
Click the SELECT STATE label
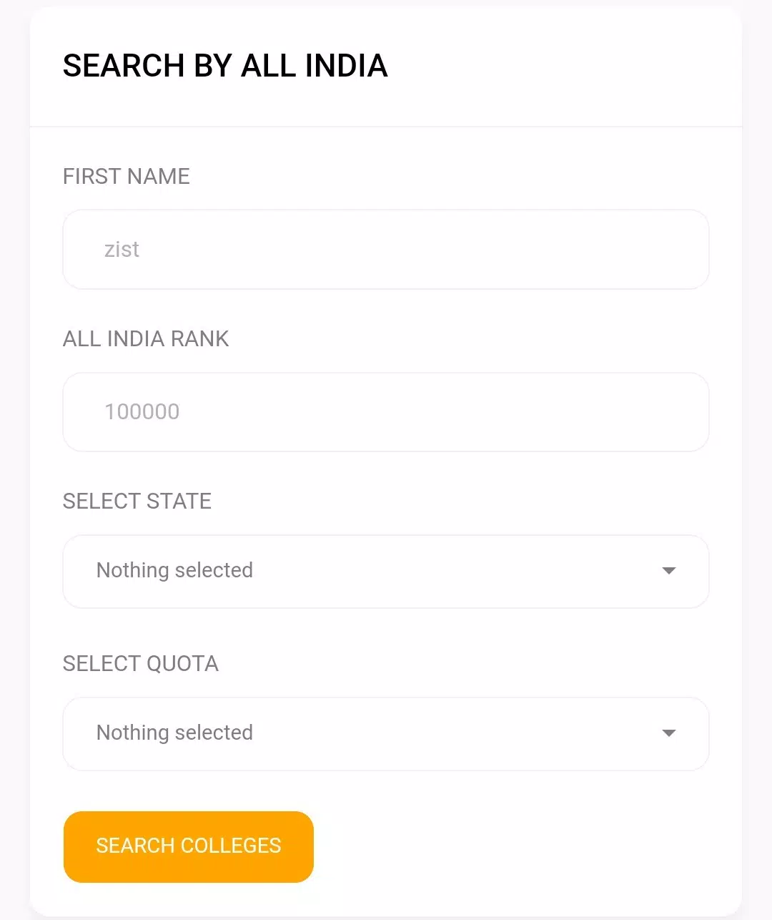[x=137, y=501]
